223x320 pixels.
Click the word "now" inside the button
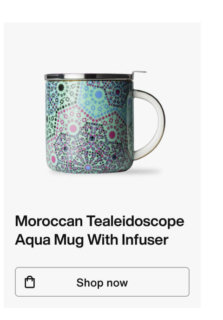tap(117, 283)
